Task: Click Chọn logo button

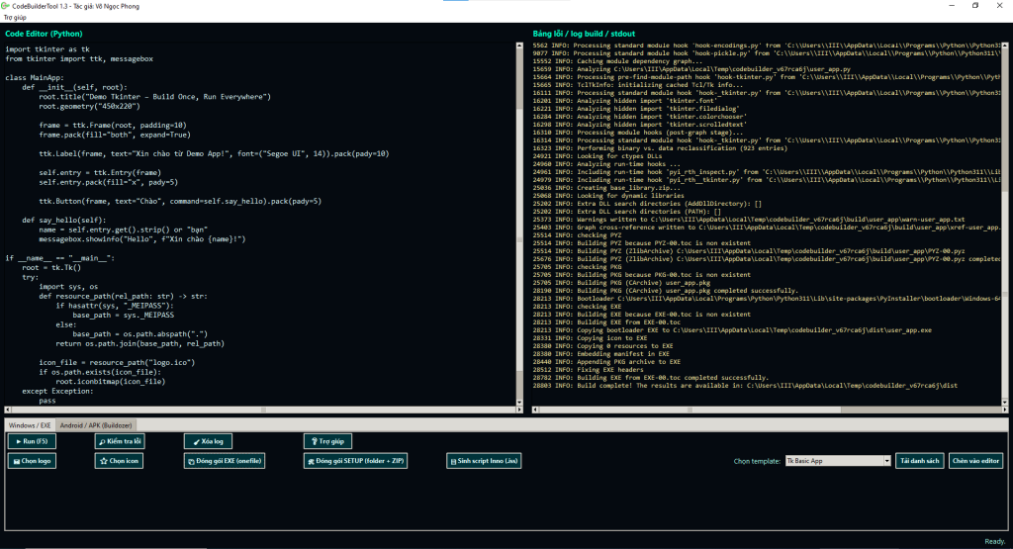Action: point(31,461)
